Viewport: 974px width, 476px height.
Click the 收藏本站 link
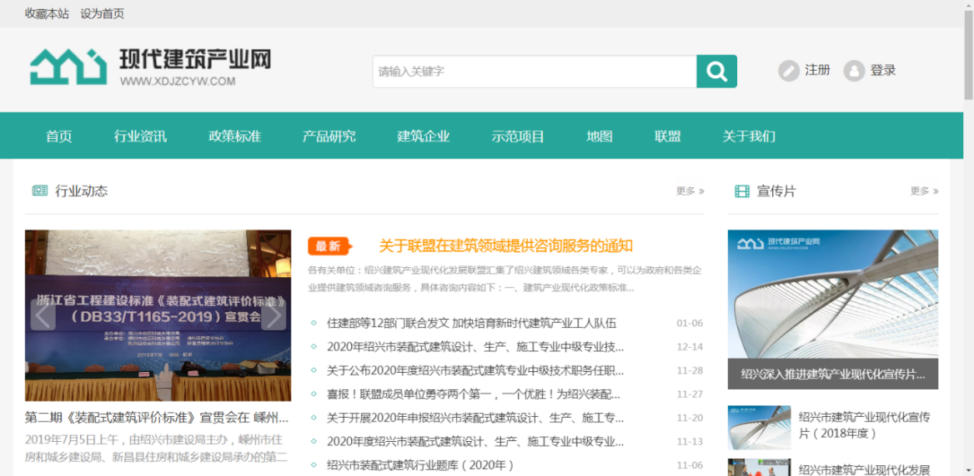tap(48, 13)
